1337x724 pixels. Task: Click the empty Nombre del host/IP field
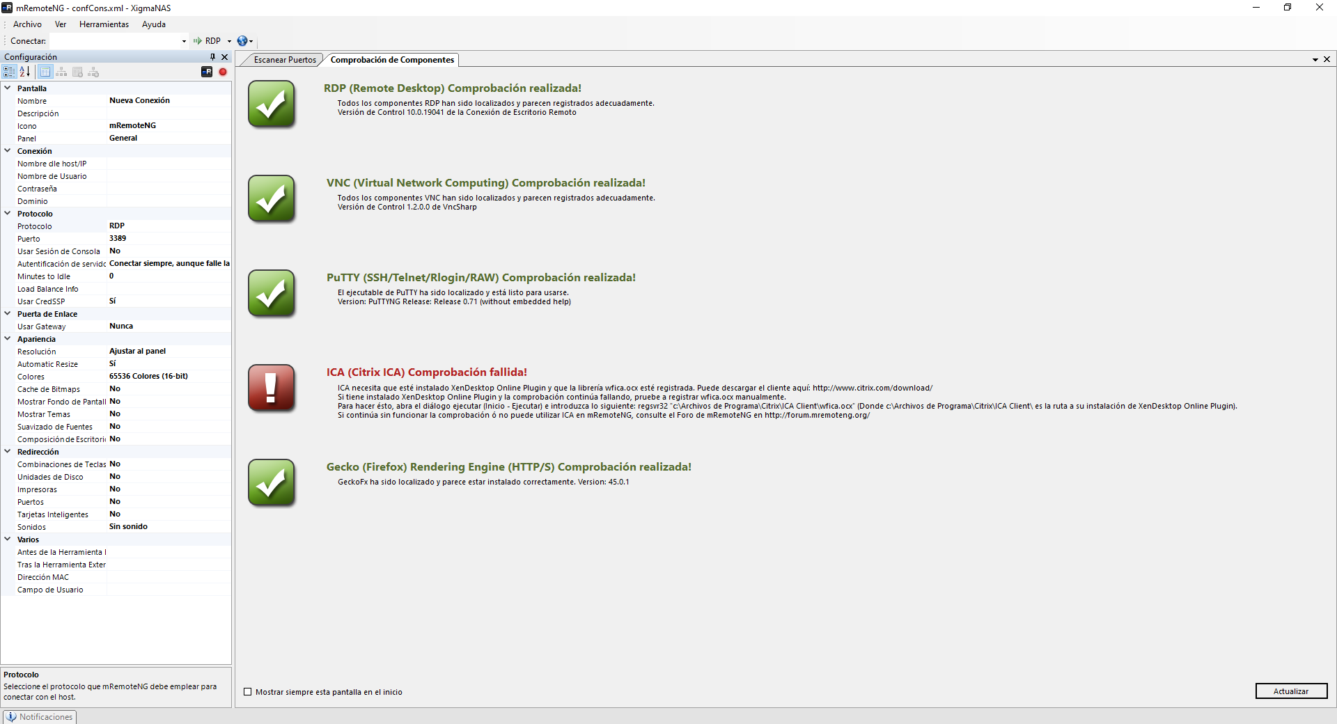point(169,164)
